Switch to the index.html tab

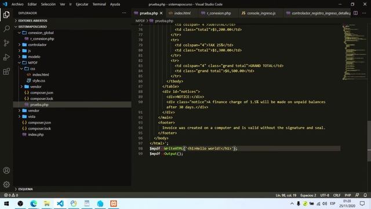[x=182, y=13]
